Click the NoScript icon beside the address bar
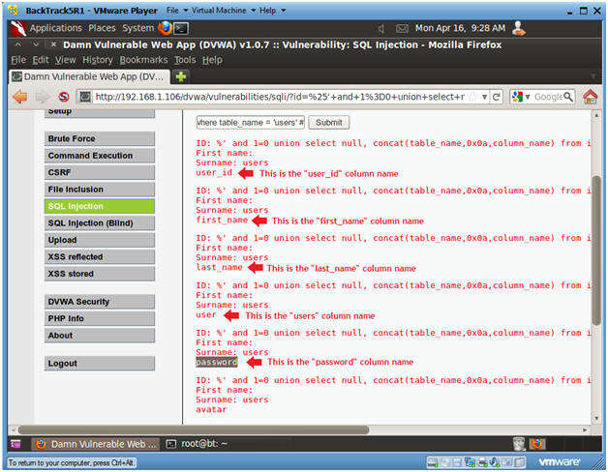The width and height of the screenshot is (608, 472). 64,97
